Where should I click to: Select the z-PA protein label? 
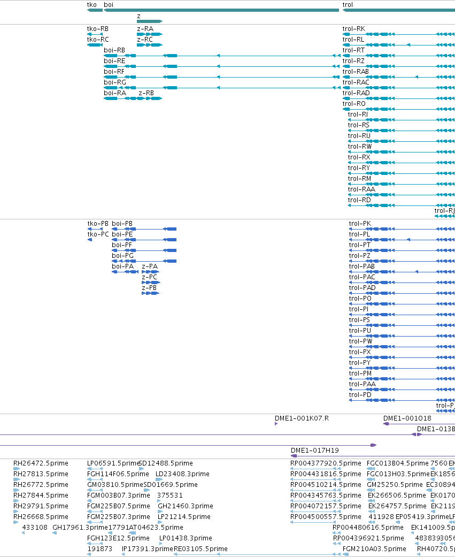150,266
